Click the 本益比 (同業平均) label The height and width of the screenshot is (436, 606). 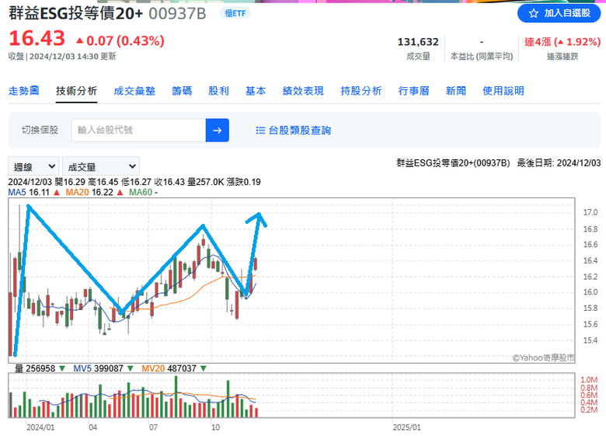click(x=482, y=57)
